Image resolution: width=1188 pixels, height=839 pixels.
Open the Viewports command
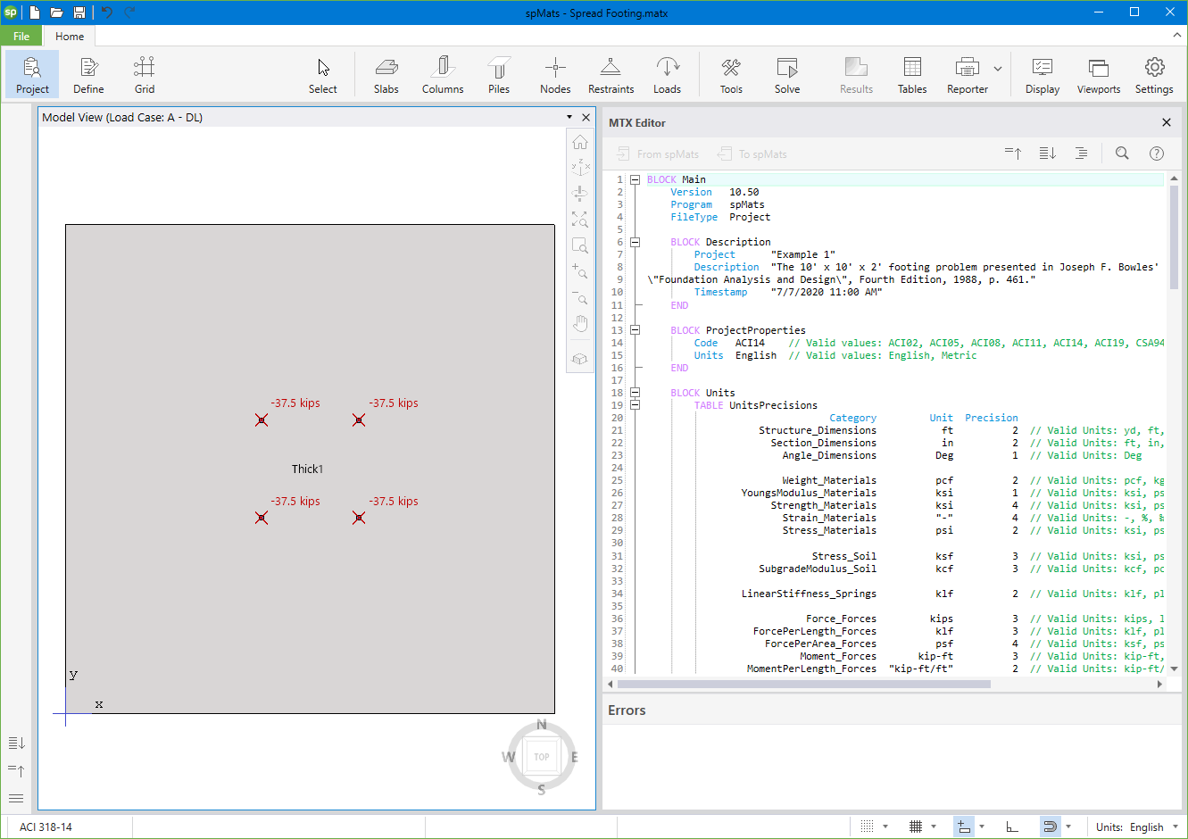pos(1099,74)
